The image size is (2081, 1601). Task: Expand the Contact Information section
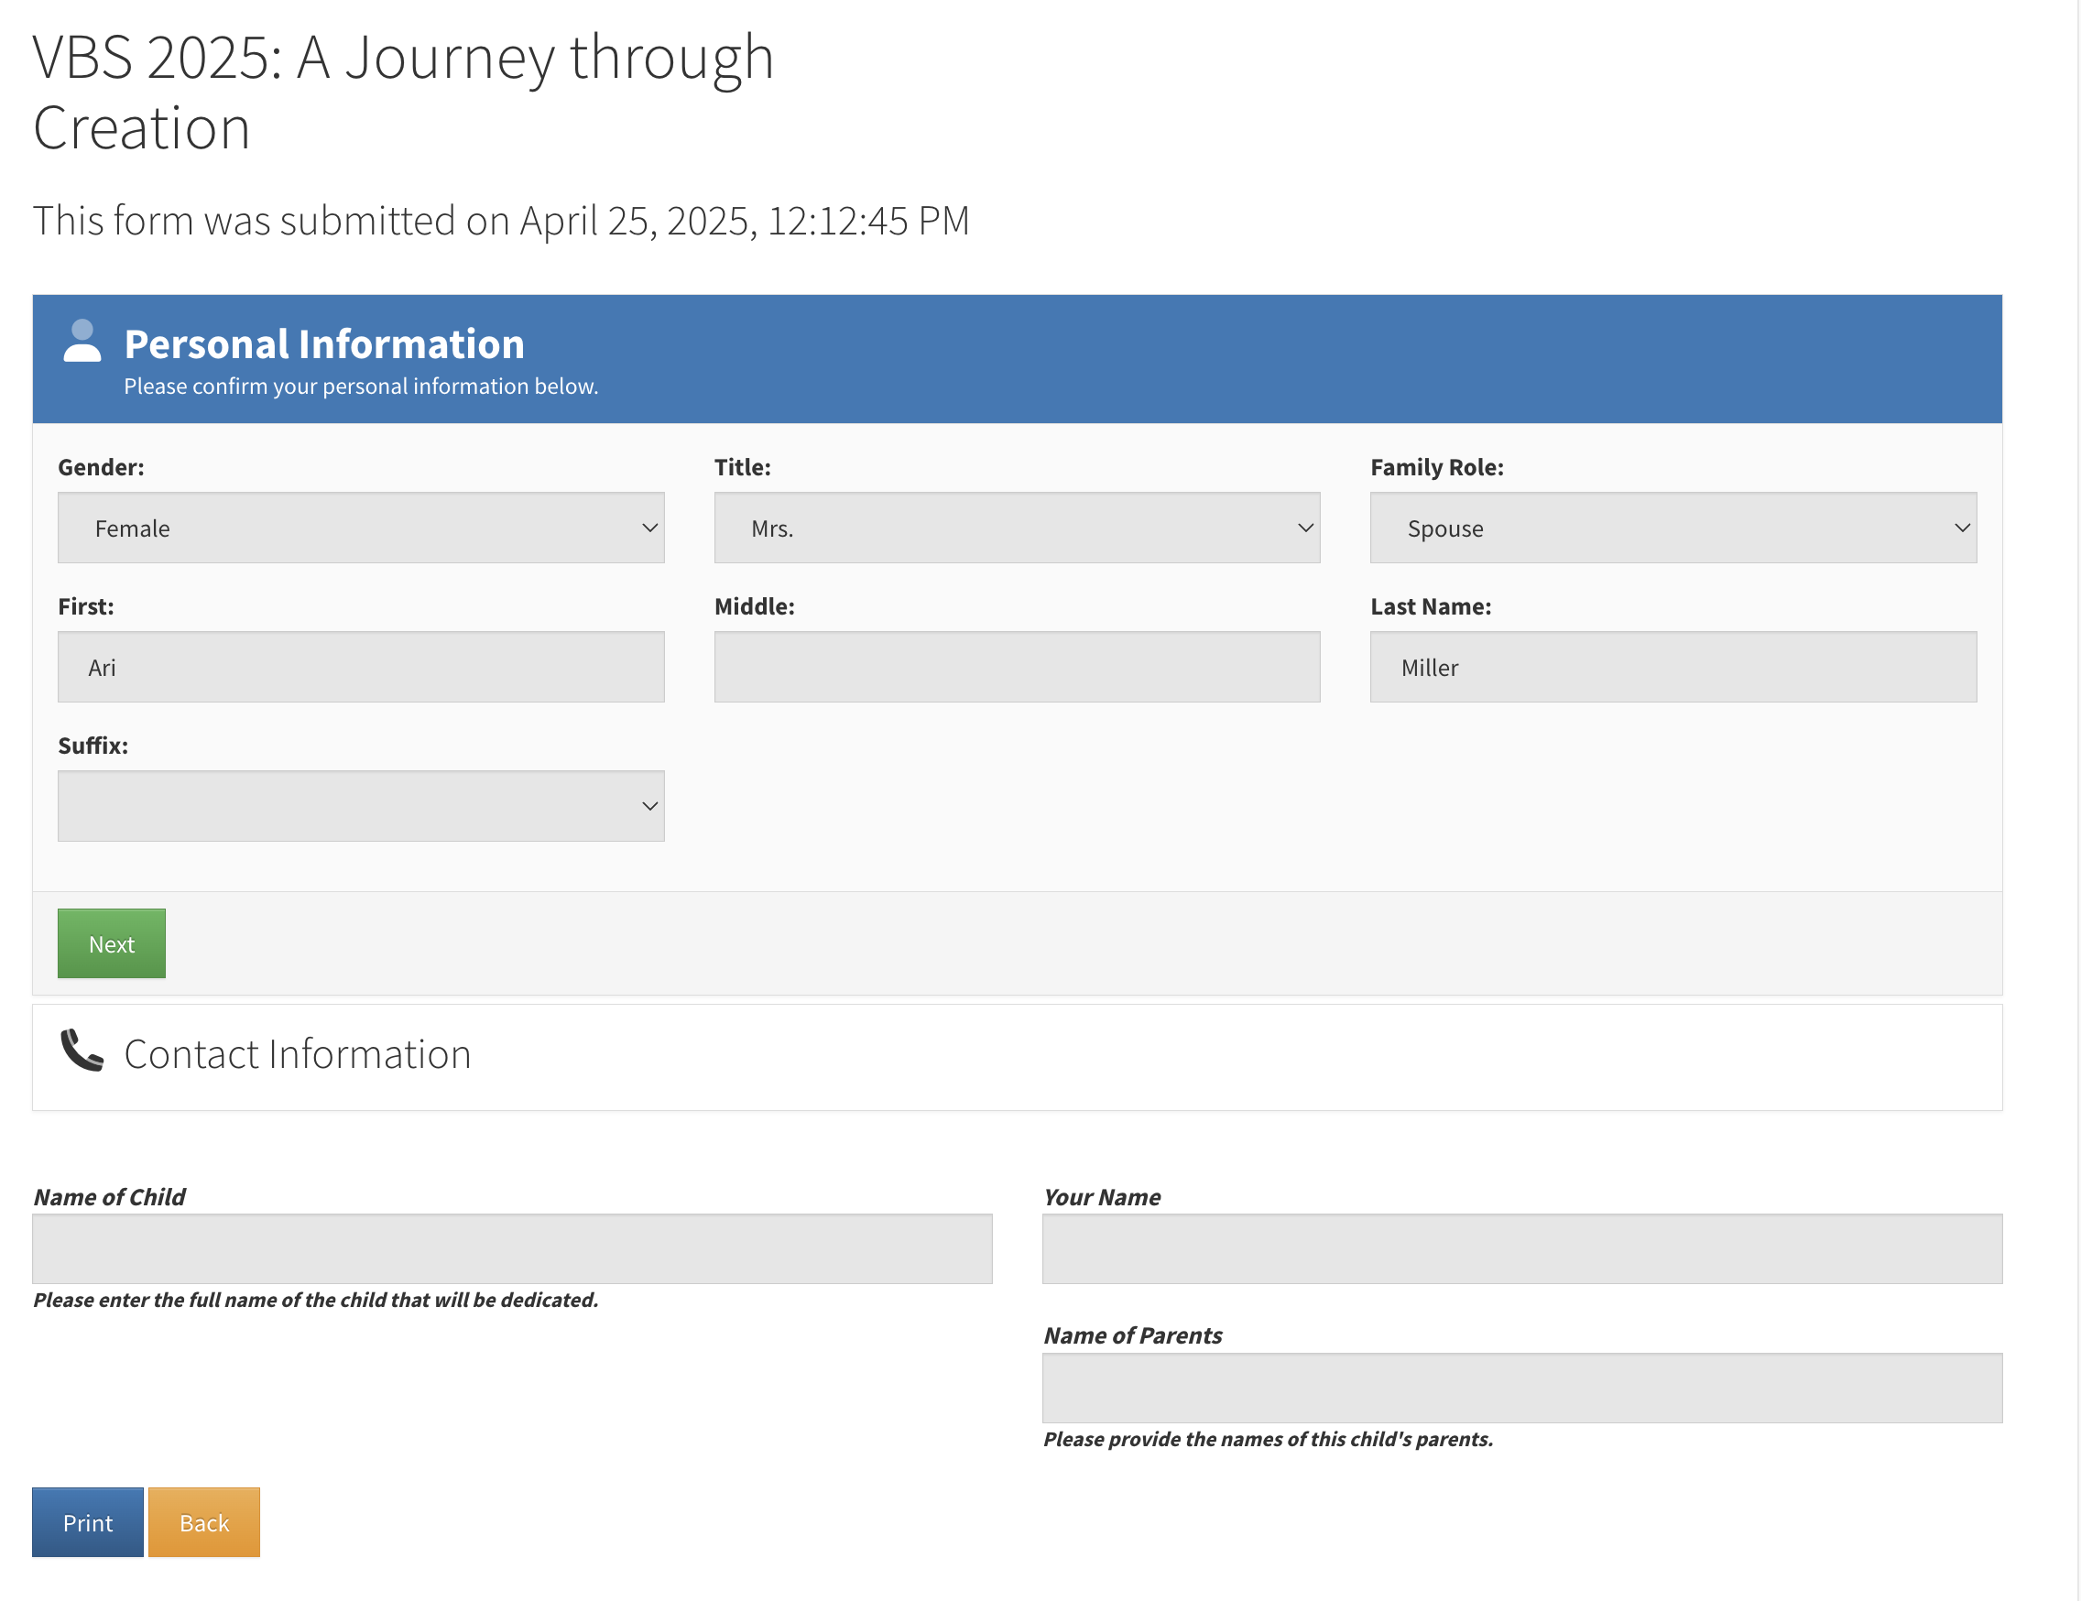(1017, 1057)
